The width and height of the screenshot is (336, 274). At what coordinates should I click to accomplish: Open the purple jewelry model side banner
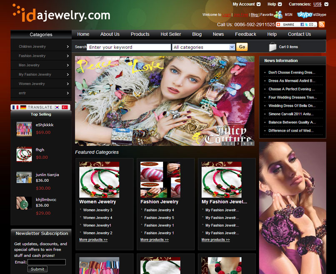[293, 208]
